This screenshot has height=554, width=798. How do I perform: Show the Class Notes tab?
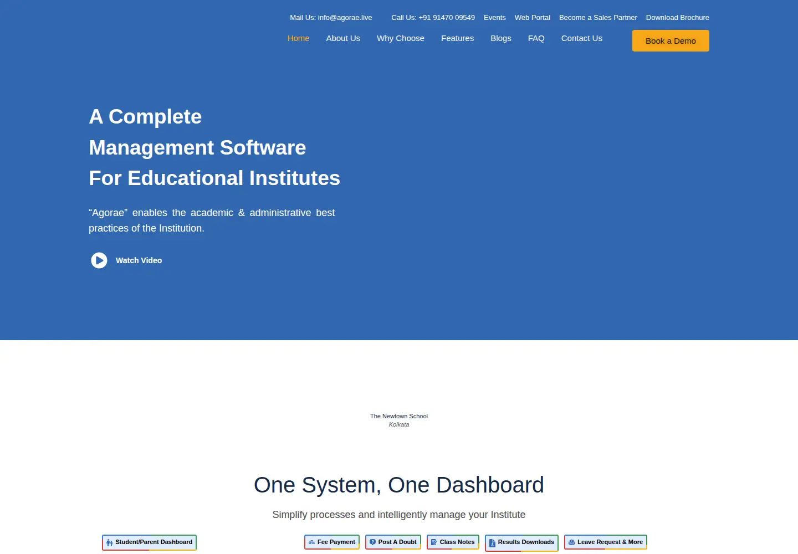coord(453,542)
